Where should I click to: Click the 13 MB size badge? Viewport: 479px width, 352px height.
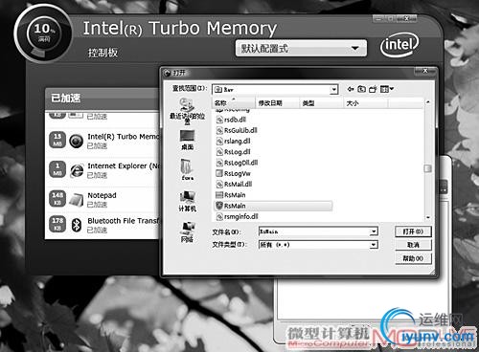[x=57, y=141]
